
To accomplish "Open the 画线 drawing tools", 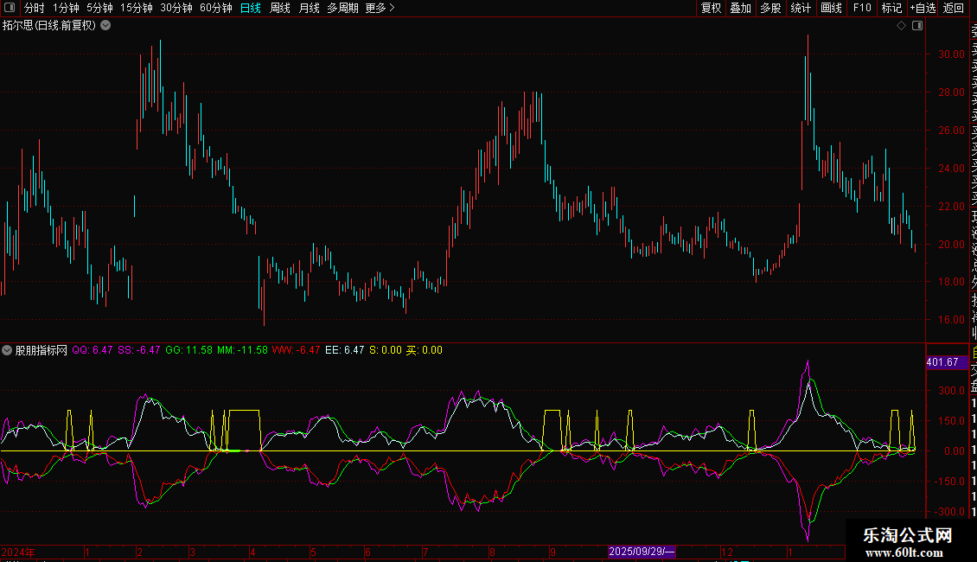I will (x=831, y=8).
